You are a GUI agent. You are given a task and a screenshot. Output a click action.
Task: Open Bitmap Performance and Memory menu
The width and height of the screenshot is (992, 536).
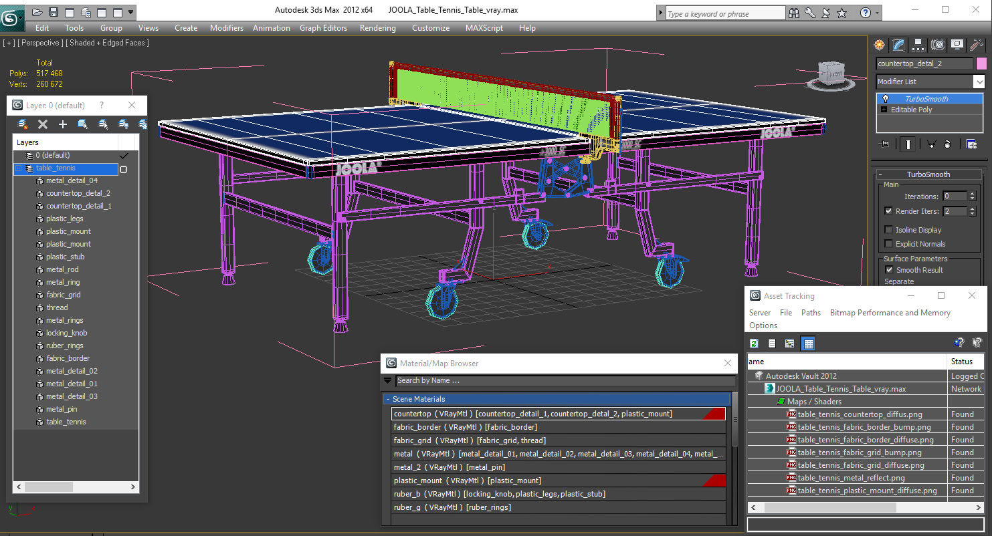pos(890,313)
